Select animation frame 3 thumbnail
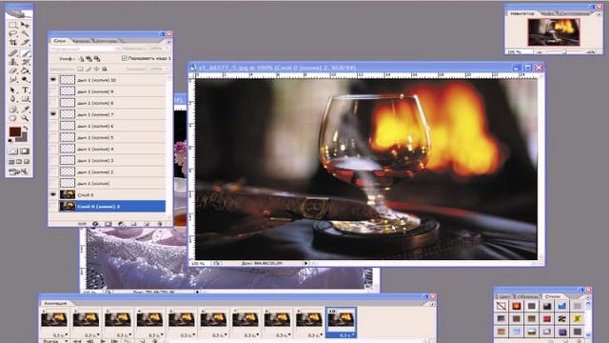609x343 pixels. 118,320
